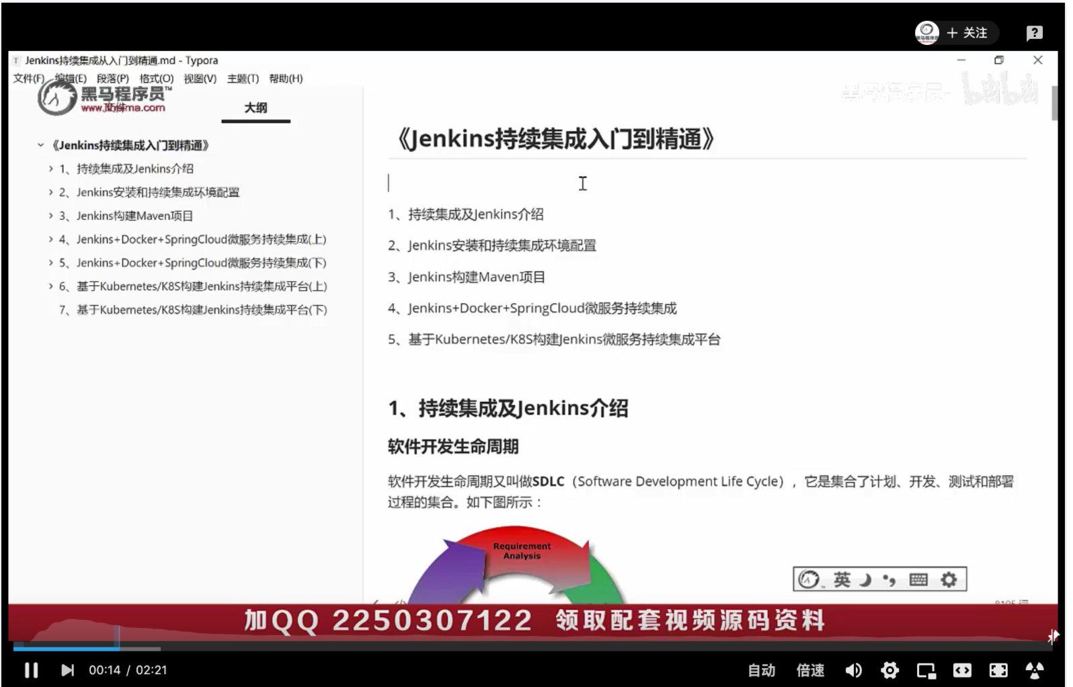Open the 主题(T) menu
The image size is (1073, 687).
243,79
